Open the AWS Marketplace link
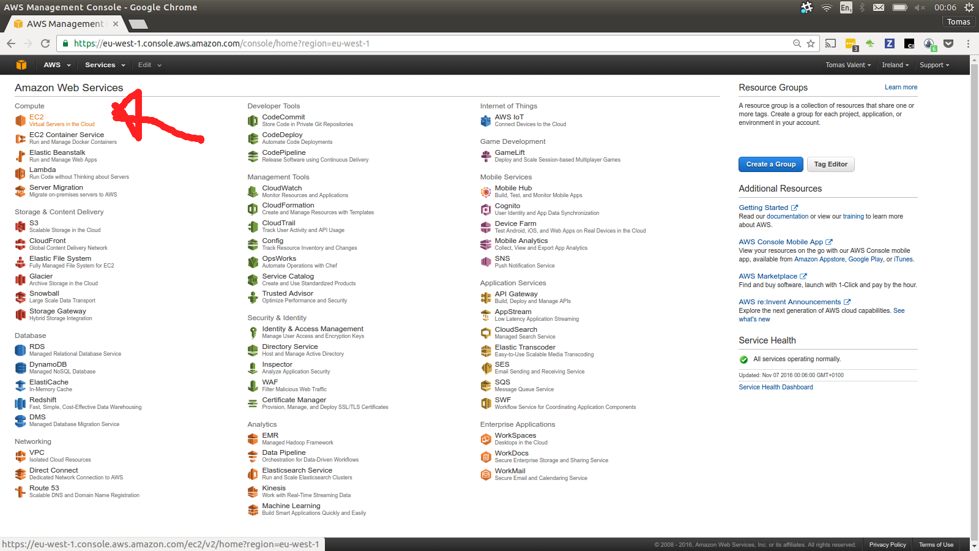Image resolution: width=979 pixels, height=551 pixels. pyautogui.click(x=772, y=276)
